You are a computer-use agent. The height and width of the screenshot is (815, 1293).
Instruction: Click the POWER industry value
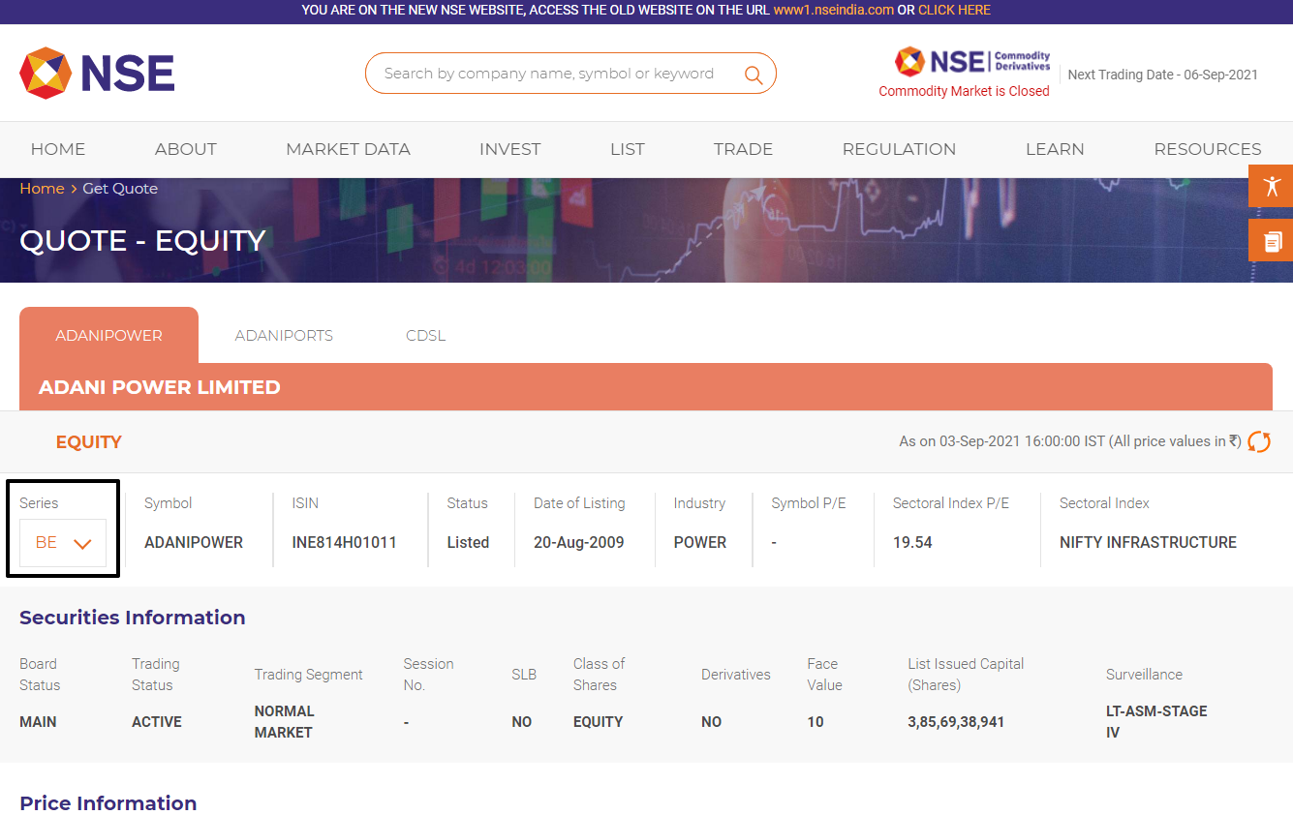[x=700, y=542]
